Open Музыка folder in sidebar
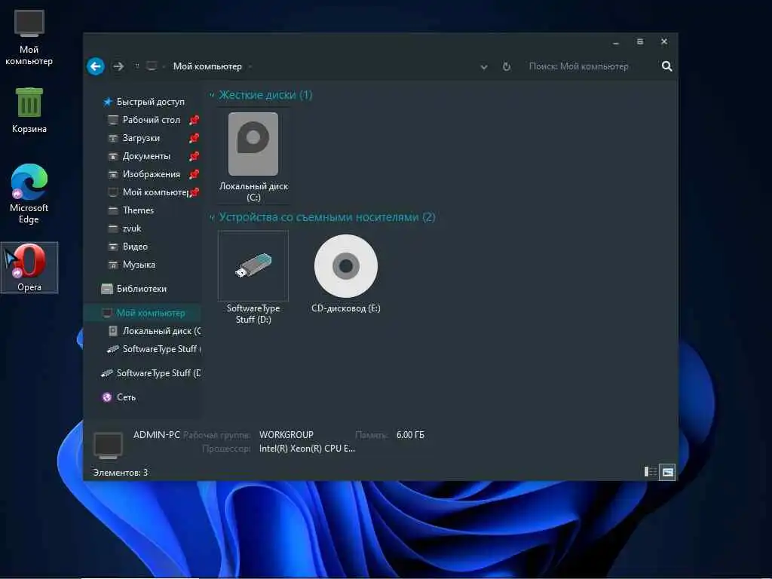 point(132,265)
